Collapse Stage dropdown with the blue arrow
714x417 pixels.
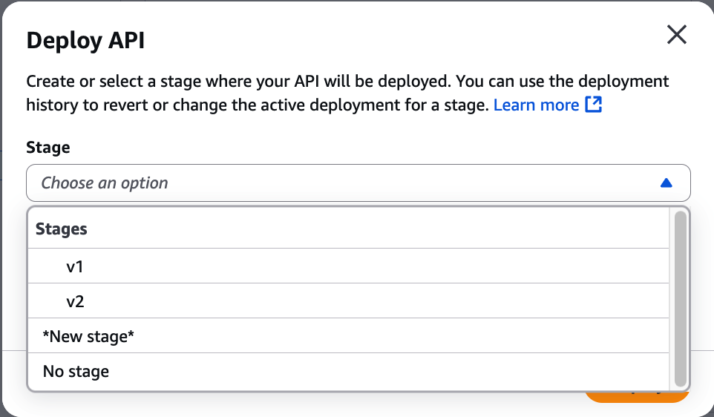(x=666, y=183)
